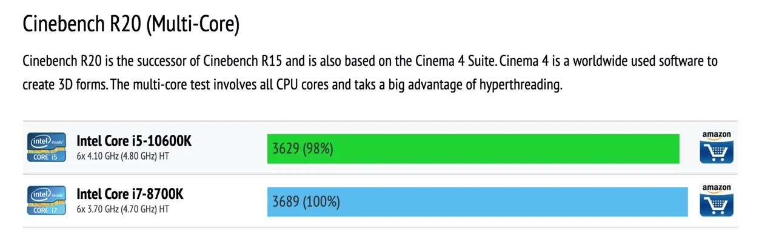The width and height of the screenshot is (776, 237).
Task: Click the green 3629 (98%) score bar
Action: [473, 148]
